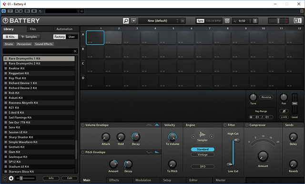Select the DFD mode button

203,166
